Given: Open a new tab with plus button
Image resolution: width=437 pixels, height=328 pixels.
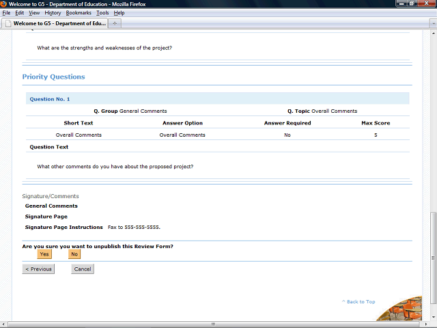Looking at the screenshot, I should click(x=115, y=23).
